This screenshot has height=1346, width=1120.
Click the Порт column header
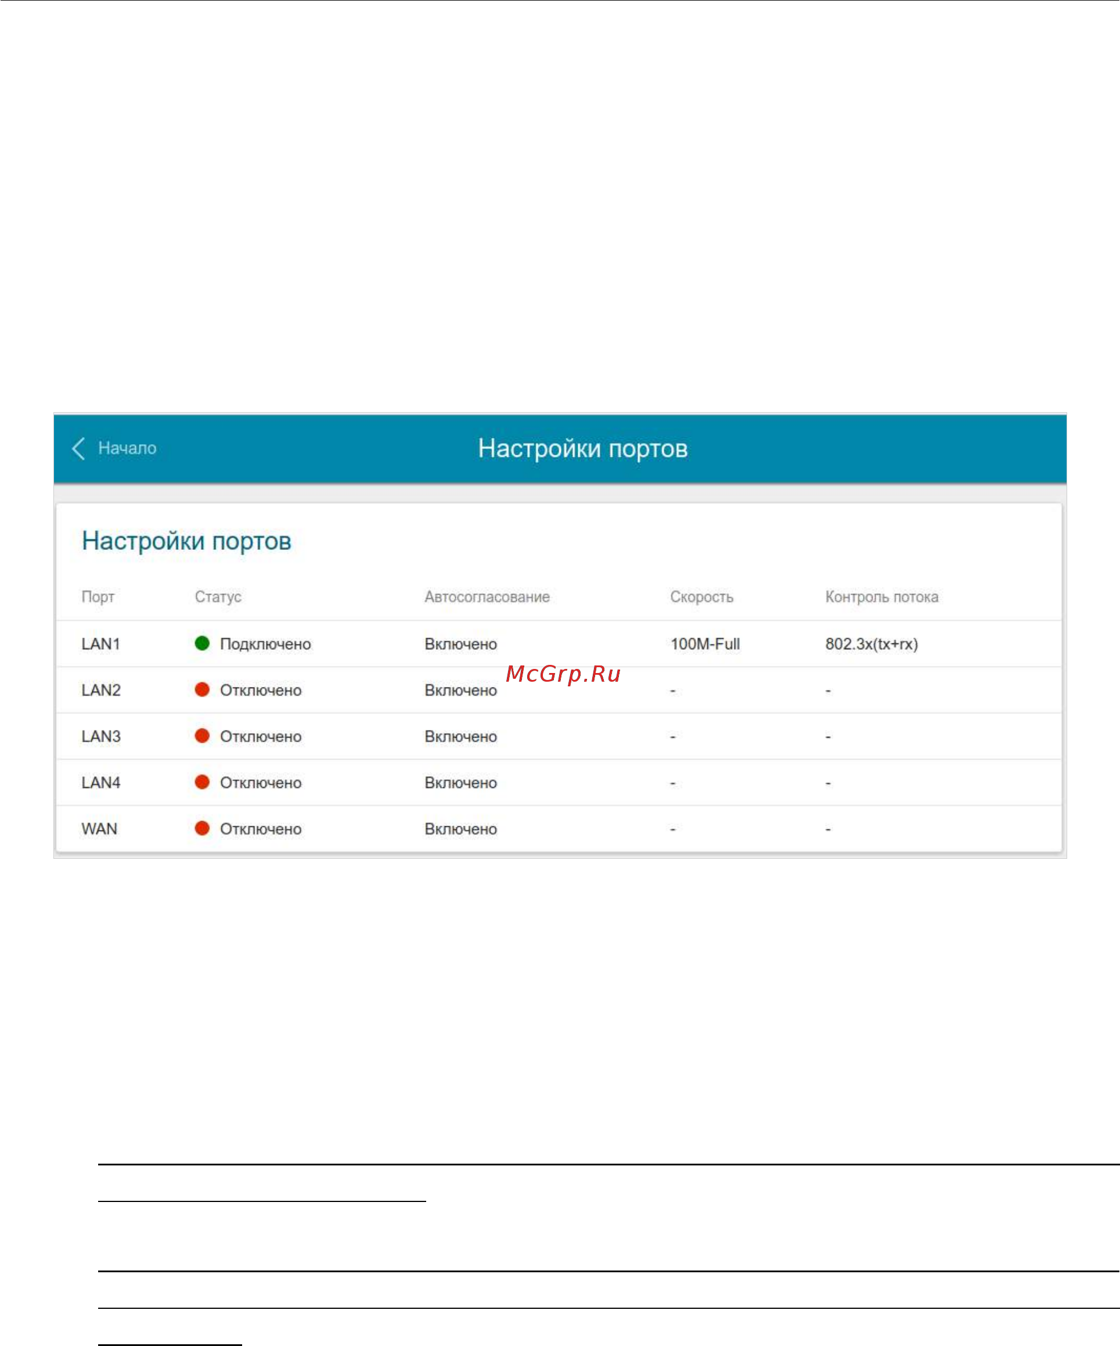[x=98, y=597]
